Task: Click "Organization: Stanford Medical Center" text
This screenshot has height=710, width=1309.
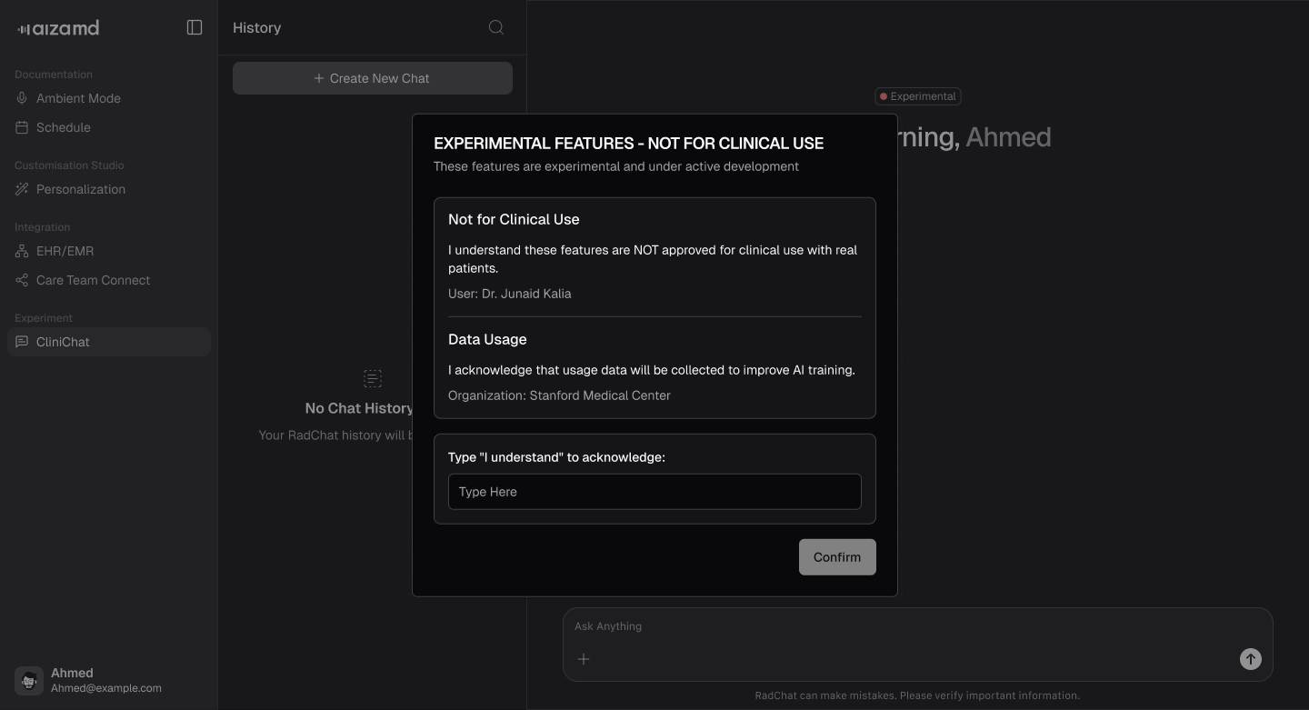Action: point(559,395)
